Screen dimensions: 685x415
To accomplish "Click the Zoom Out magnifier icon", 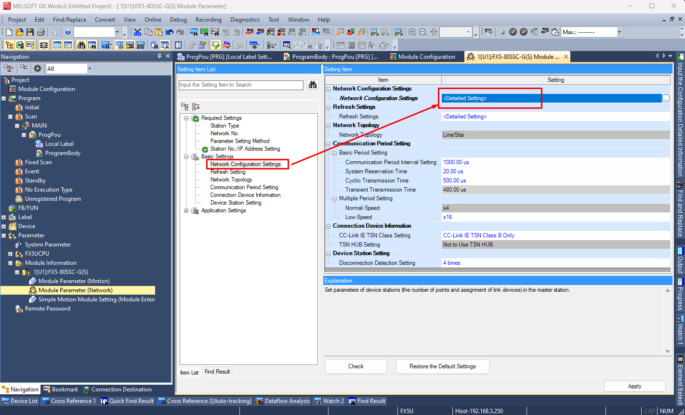I will tap(423, 32).
